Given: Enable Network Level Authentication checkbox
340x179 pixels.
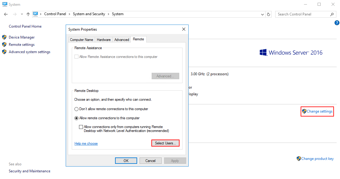Looking at the screenshot, I should [81, 127].
